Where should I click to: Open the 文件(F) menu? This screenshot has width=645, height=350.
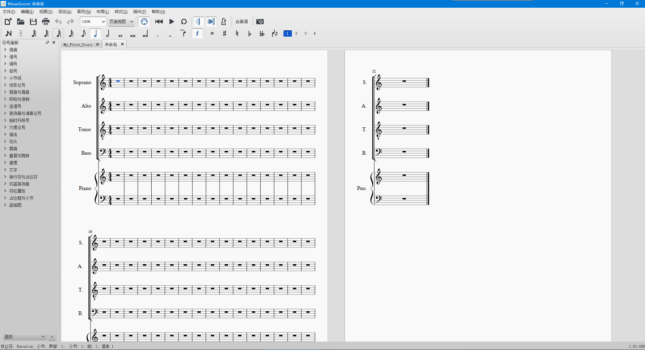coord(9,12)
